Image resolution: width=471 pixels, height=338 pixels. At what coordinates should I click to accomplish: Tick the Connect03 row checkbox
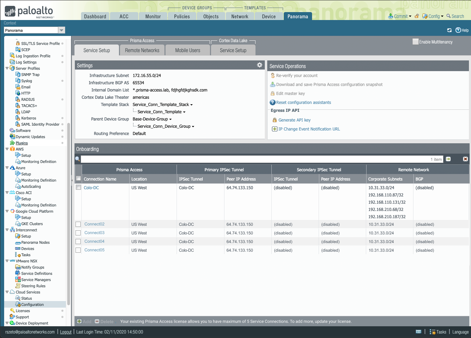click(x=78, y=233)
